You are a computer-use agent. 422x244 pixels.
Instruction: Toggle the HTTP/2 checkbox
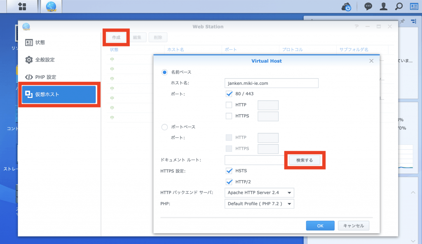tap(230, 181)
